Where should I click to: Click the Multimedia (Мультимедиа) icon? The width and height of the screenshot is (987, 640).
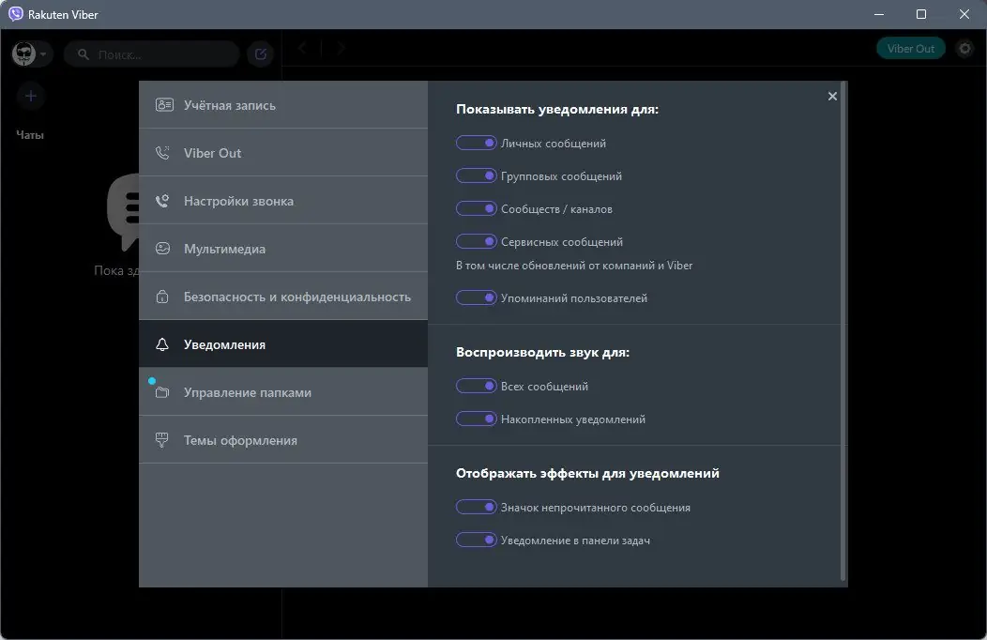click(x=163, y=249)
